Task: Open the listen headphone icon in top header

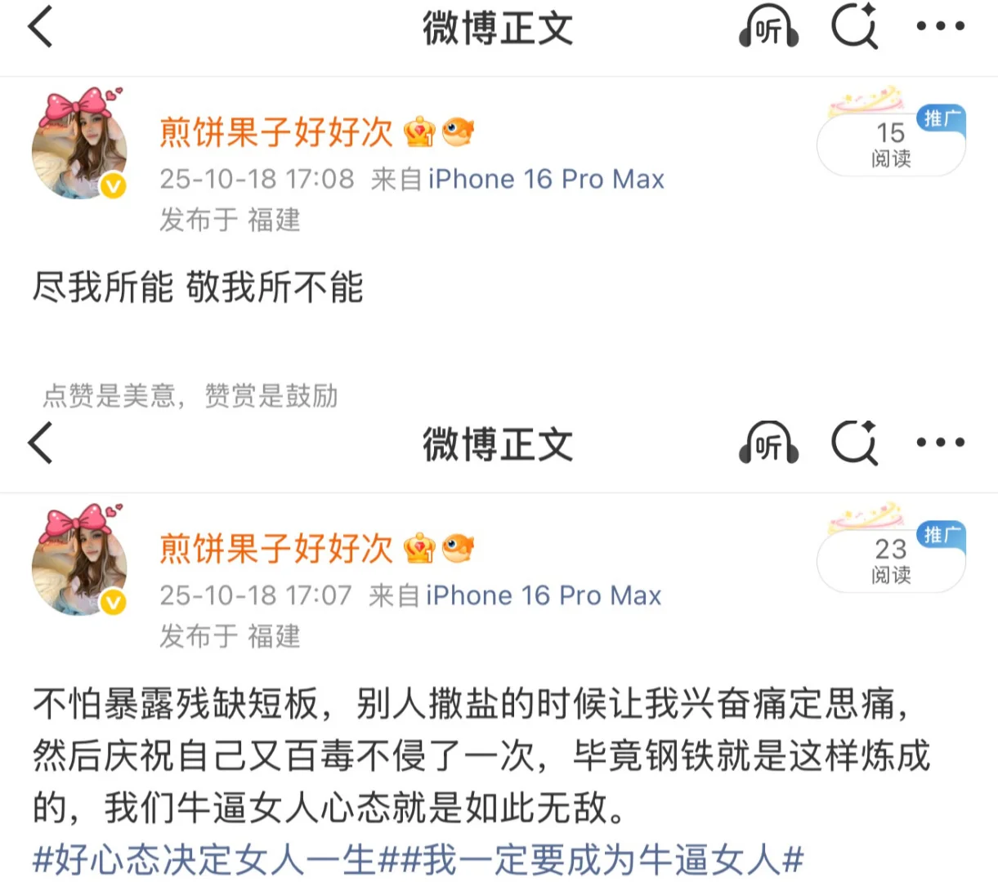Action: pyautogui.click(x=768, y=27)
